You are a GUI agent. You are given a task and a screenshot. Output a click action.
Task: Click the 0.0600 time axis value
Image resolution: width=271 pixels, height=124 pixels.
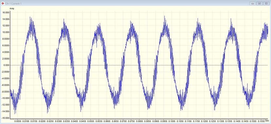[107, 121]
